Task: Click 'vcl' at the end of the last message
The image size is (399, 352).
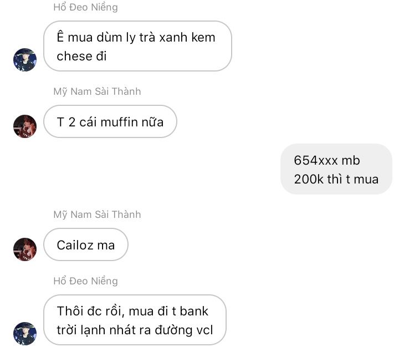Action: coord(204,330)
